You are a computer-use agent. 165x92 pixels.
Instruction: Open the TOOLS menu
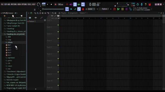[29, 4]
